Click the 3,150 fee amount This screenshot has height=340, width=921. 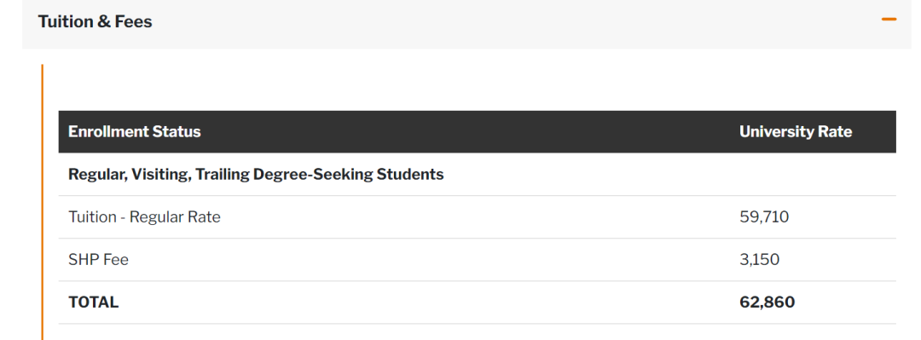click(760, 260)
